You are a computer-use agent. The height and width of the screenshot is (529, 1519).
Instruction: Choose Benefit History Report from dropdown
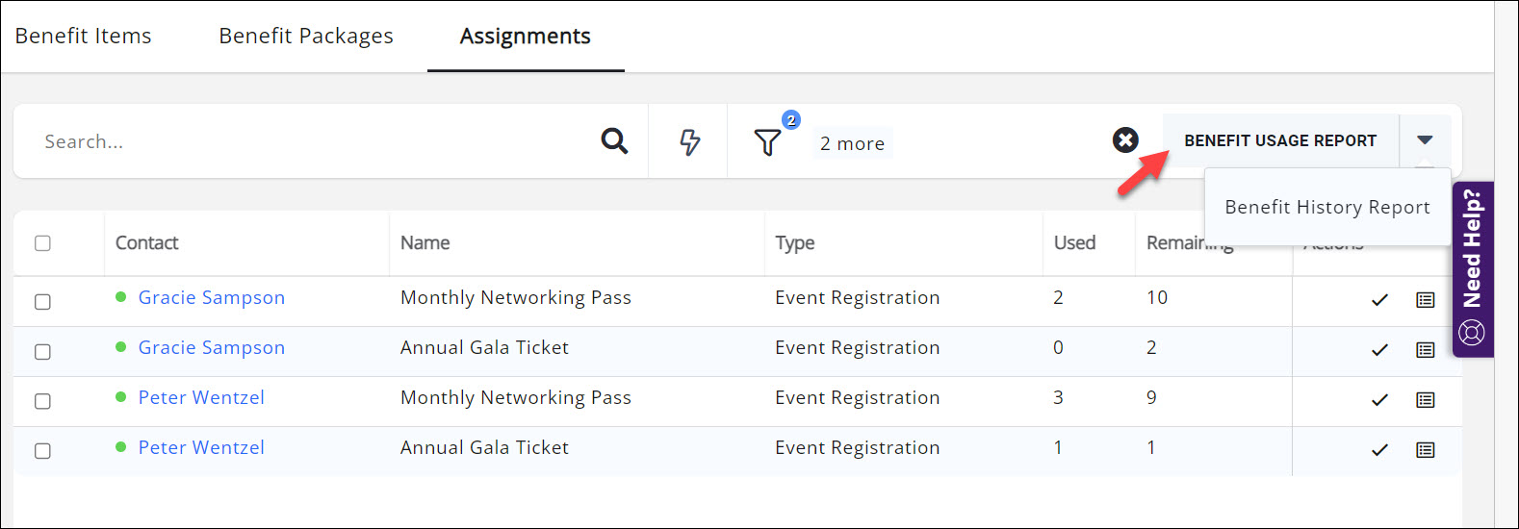(1326, 207)
